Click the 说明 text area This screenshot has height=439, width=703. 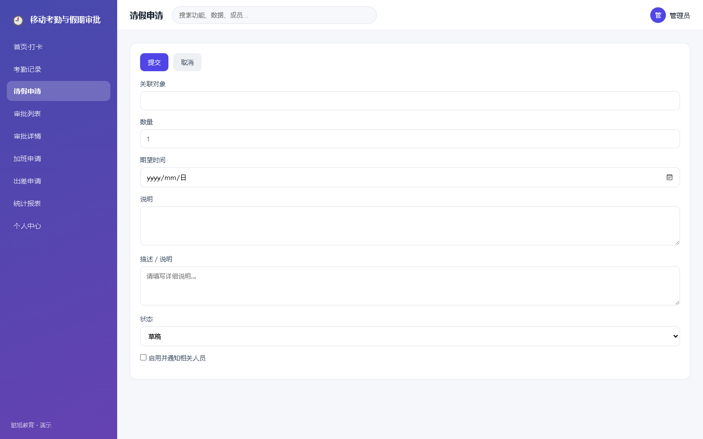click(x=410, y=226)
